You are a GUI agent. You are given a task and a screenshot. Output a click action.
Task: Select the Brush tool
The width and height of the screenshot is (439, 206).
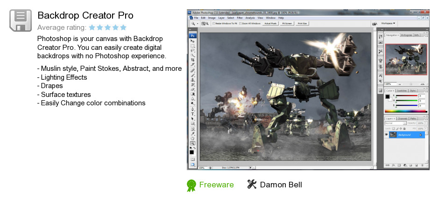pyautogui.click(x=193, y=75)
